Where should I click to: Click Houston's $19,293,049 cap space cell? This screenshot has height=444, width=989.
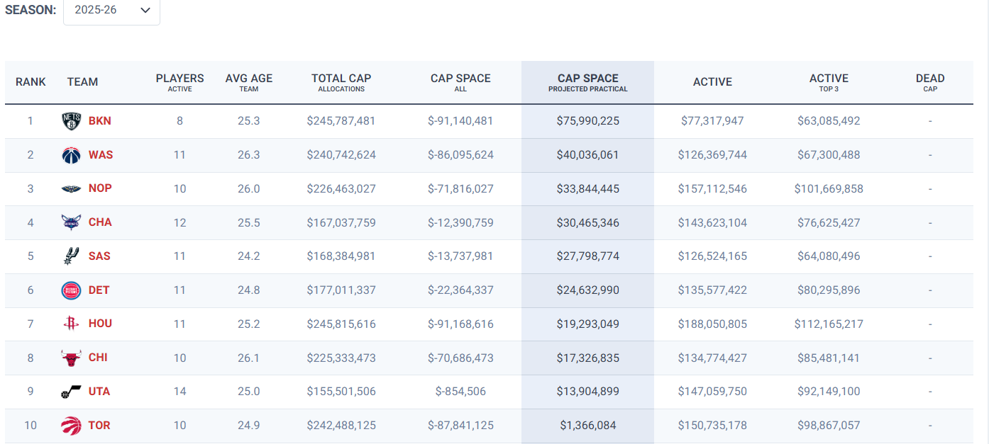click(x=587, y=324)
